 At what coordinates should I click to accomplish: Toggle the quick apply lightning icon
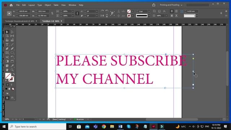click(x=221, y=13)
